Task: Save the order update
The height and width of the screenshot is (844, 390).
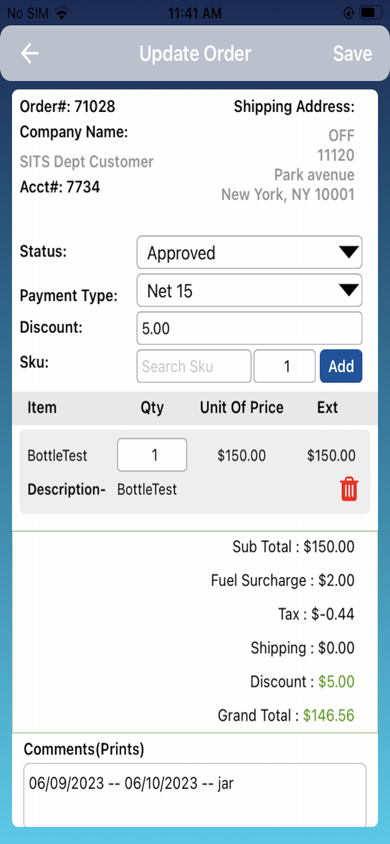Action: click(x=352, y=54)
